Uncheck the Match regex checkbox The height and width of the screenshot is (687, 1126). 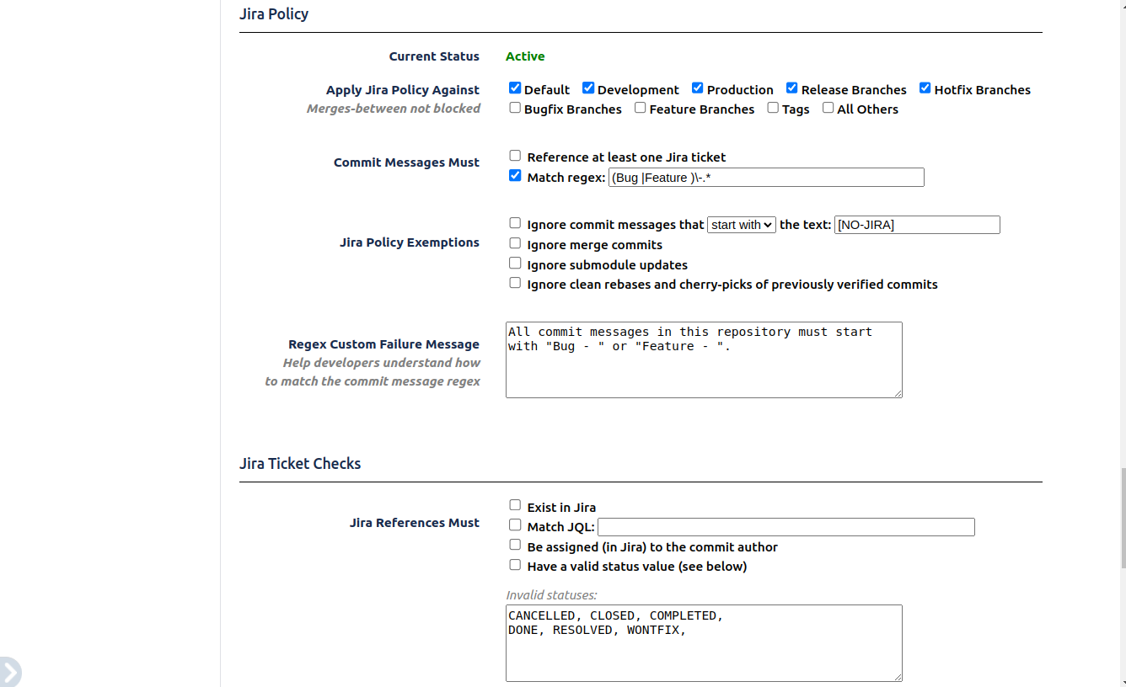515,176
